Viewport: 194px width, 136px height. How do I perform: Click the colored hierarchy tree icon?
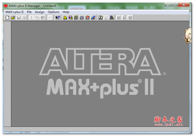tap(112, 18)
